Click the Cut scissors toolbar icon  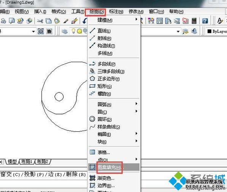[40, 21]
